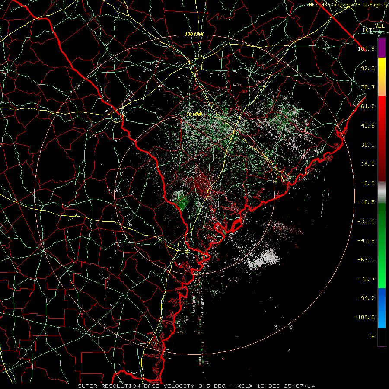Select the [KT] units label
The height and width of the screenshot is (389, 389).
(x=369, y=30)
